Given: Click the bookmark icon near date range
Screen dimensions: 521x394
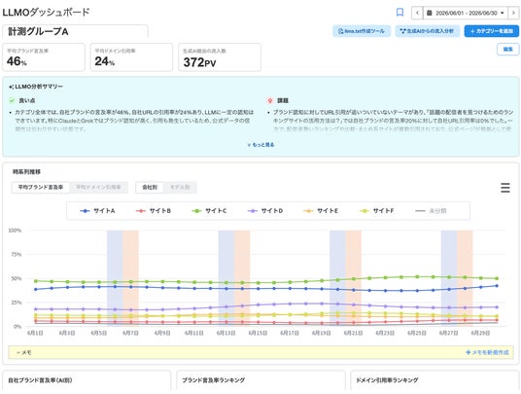Looking at the screenshot, I should tap(400, 13).
